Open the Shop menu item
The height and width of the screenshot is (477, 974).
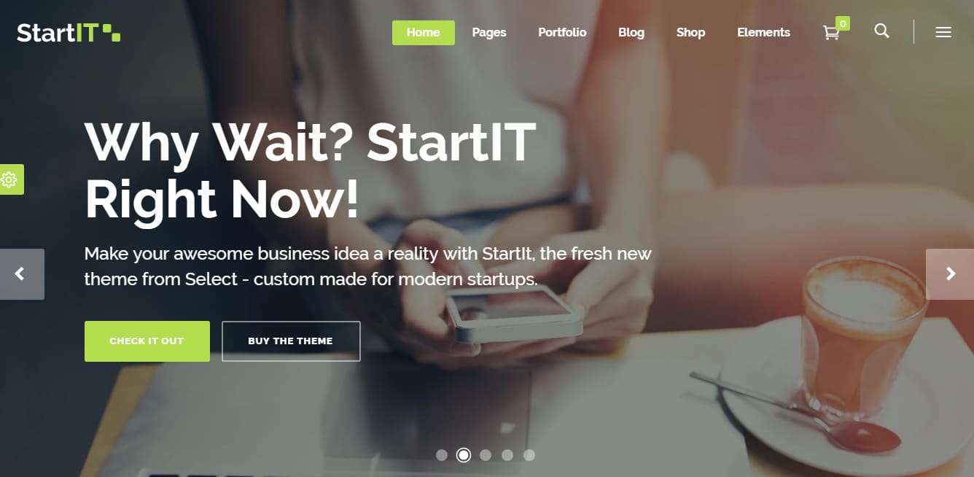[690, 33]
